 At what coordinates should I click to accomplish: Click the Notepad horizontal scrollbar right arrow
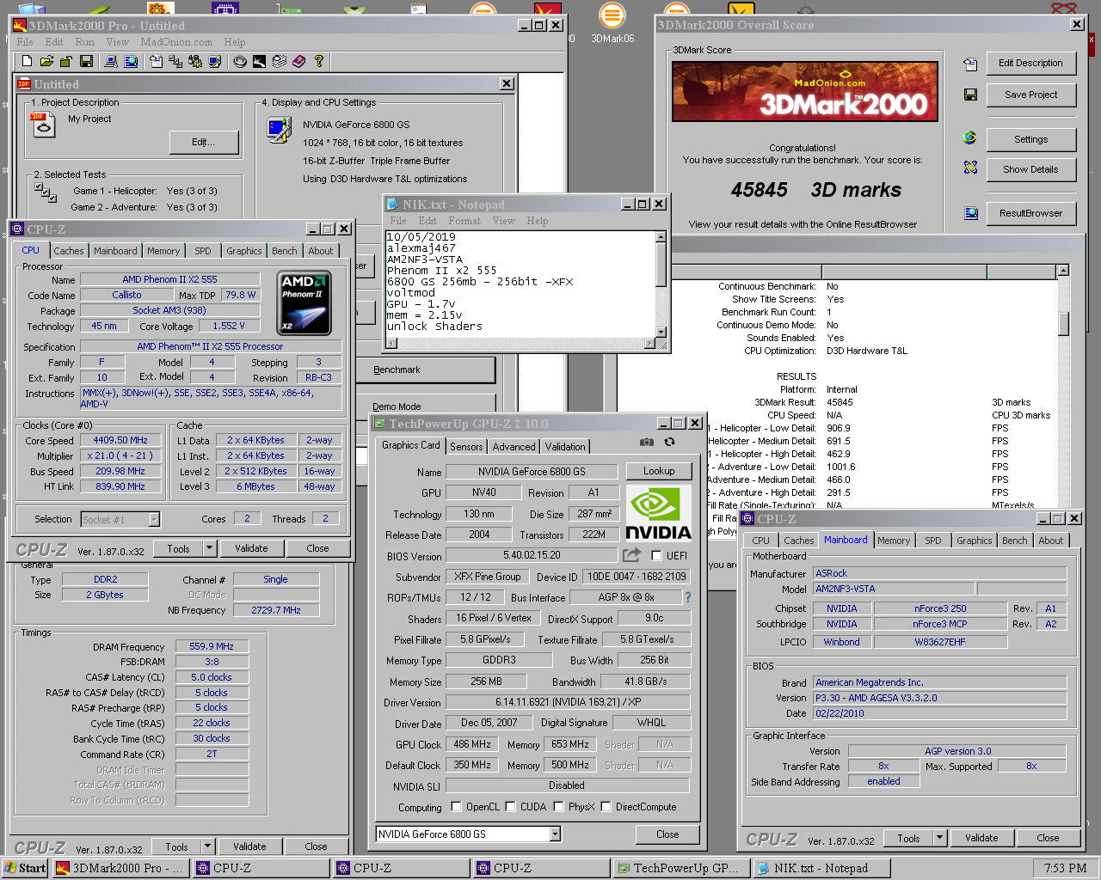pos(649,343)
